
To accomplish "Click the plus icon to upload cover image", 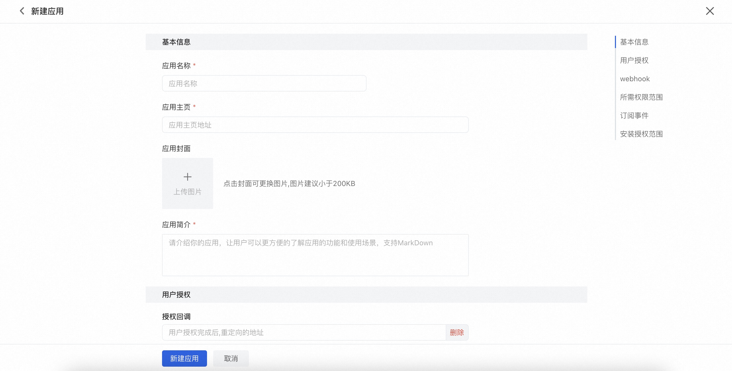I will pyautogui.click(x=187, y=177).
